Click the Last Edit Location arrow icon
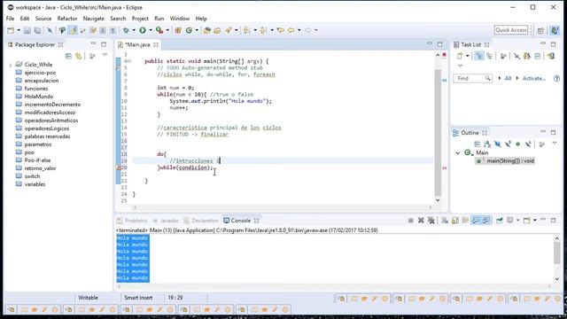 coord(280,30)
